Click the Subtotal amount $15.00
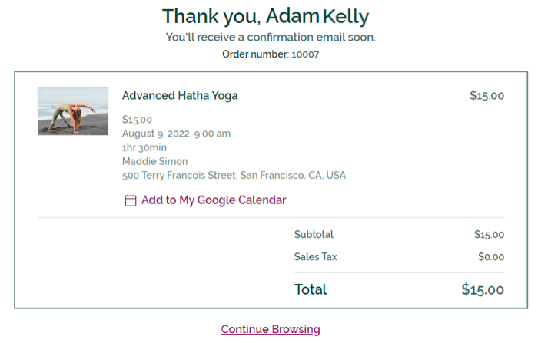538x343 pixels. pos(490,234)
